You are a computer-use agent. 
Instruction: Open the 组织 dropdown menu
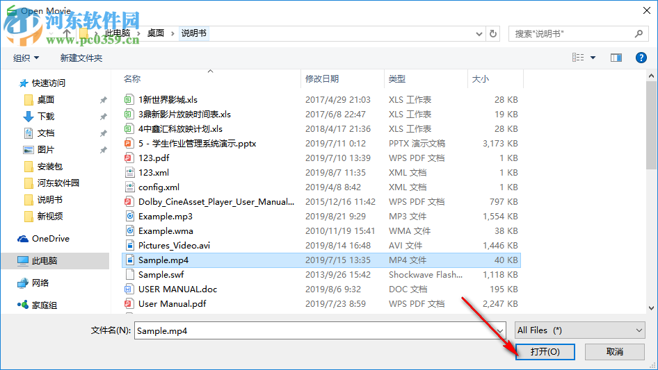point(26,58)
